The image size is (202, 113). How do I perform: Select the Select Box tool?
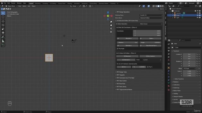[x=3, y=13]
